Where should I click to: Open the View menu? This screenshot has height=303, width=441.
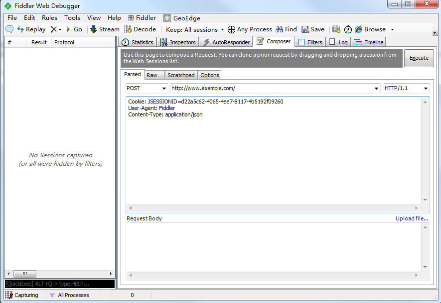coord(94,18)
